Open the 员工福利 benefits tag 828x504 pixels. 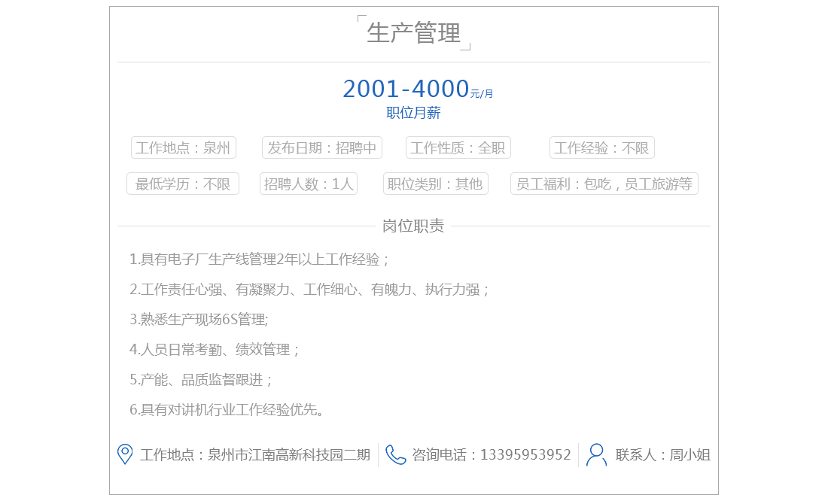[x=604, y=184]
